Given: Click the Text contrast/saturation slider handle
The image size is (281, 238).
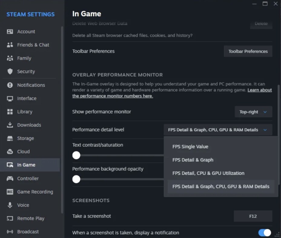Looking at the screenshot, I should point(76,155).
